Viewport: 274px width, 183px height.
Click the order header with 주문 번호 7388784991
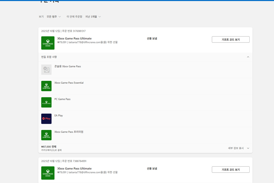click(x=64, y=161)
